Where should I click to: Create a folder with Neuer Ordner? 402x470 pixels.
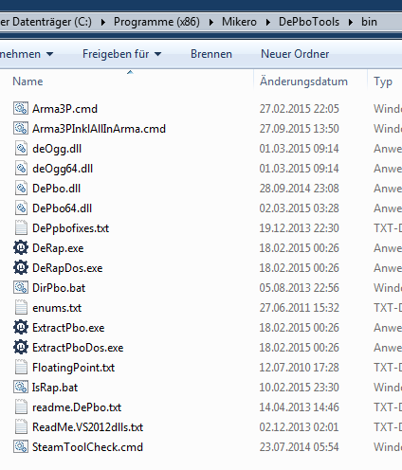pyautogui.click(x=295, y=54)
